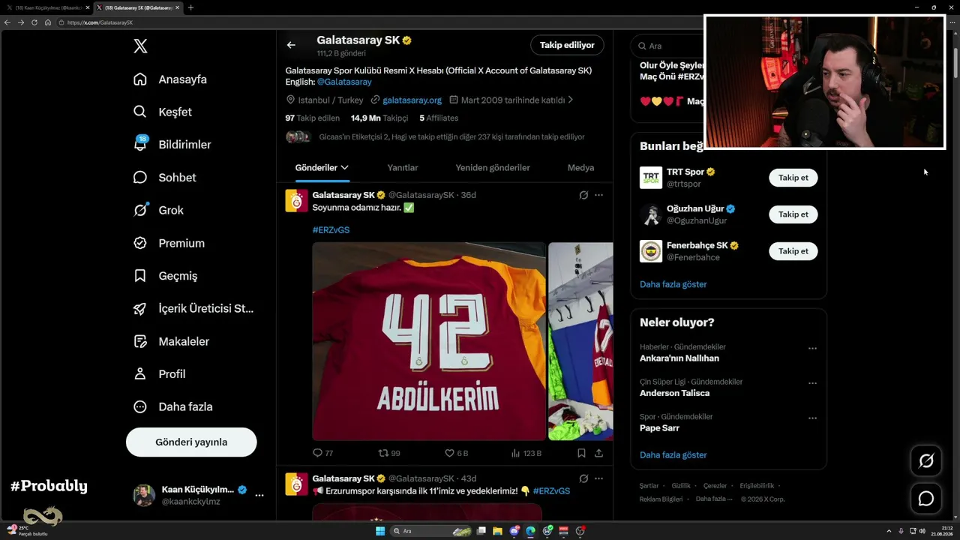
Task: Expand the join date details chevron
Action: (571, 100)
